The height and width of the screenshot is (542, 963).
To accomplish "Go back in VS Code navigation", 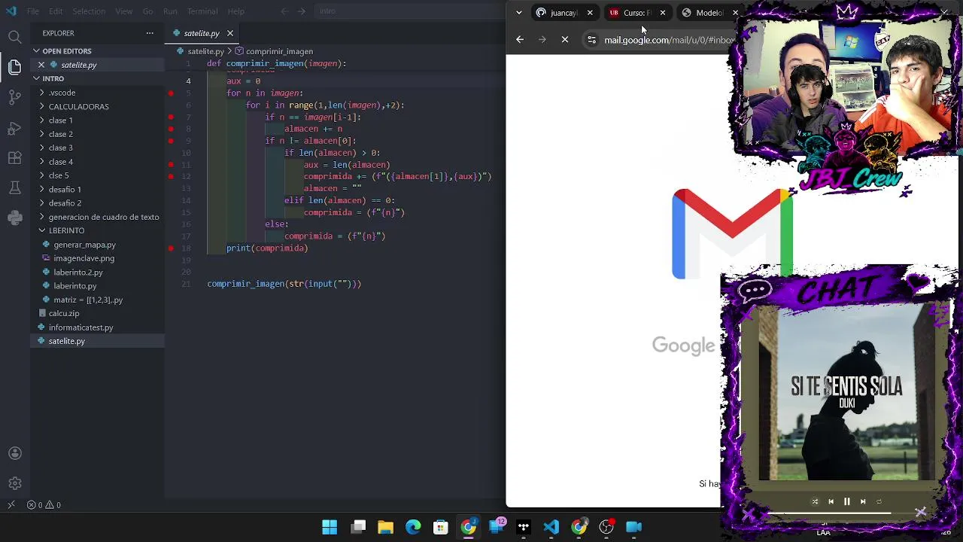I will click(x=284, y=11).
